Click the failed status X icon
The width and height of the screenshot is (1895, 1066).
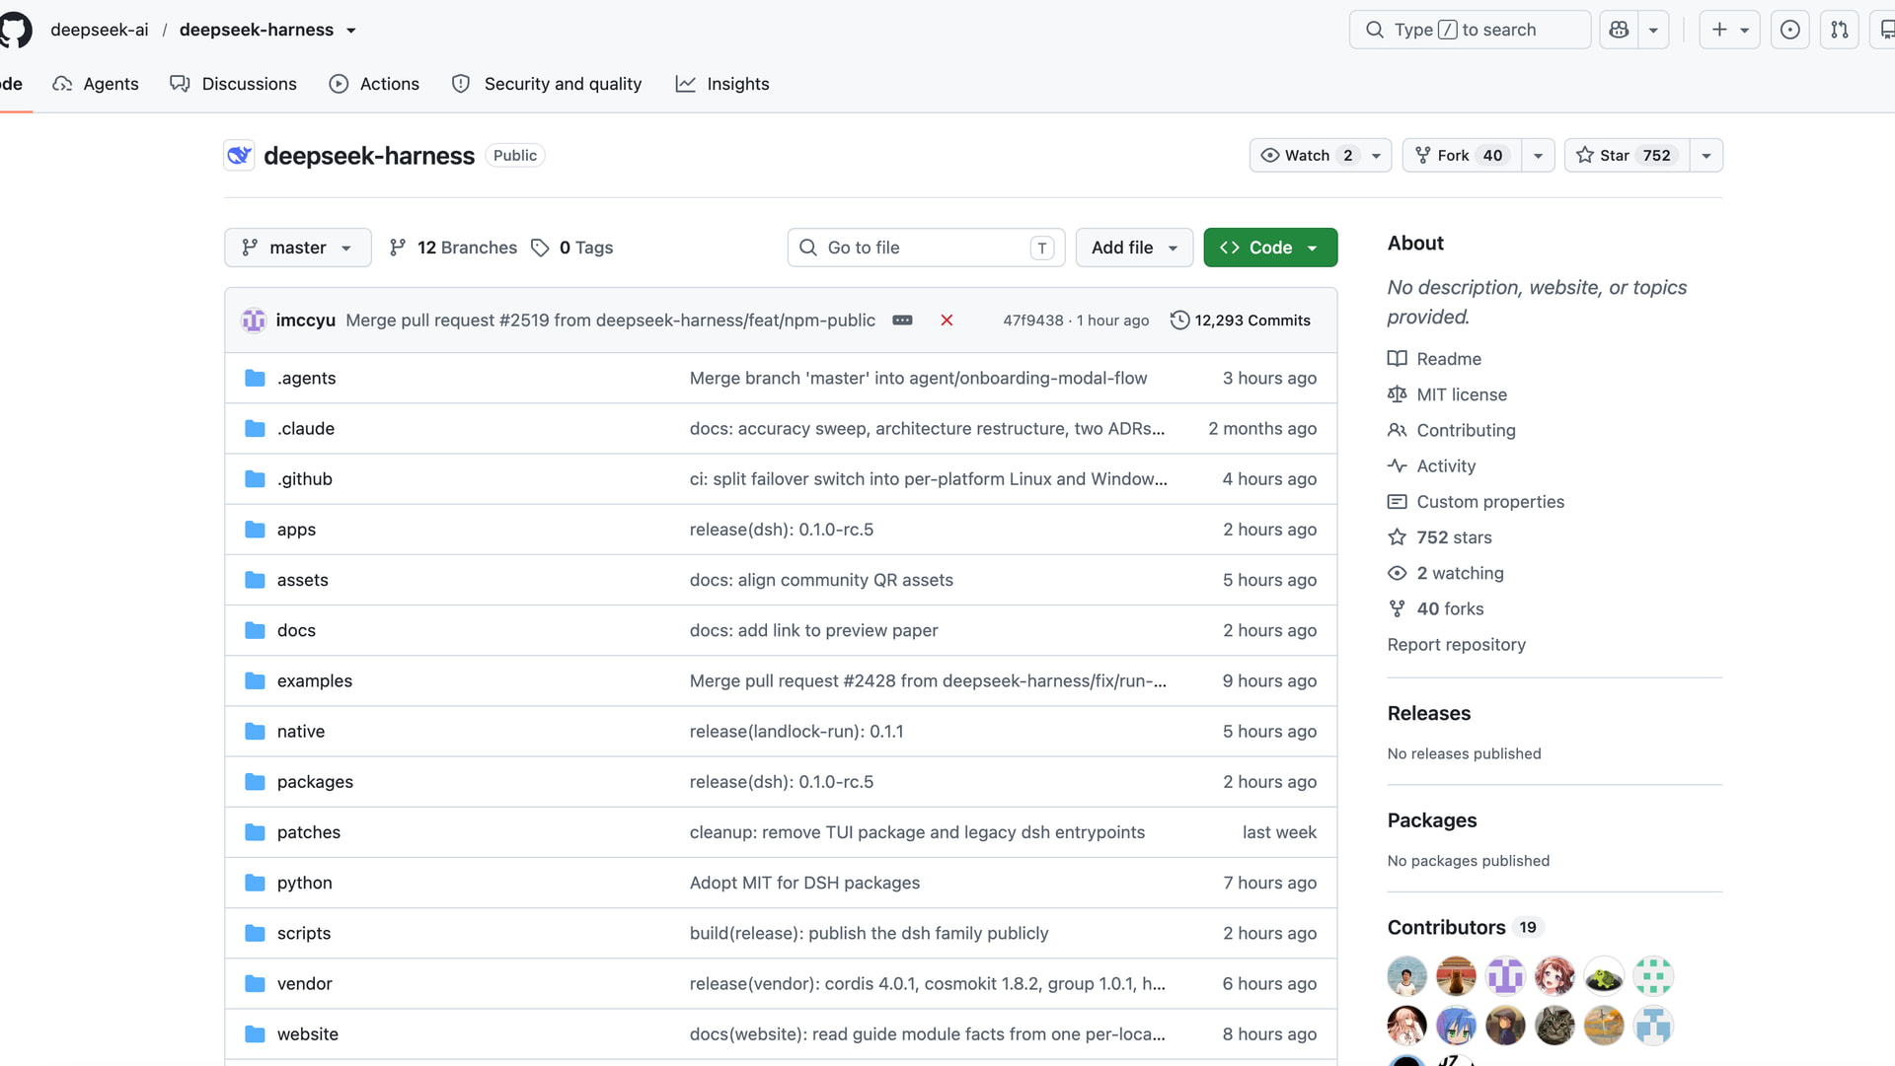947,320
